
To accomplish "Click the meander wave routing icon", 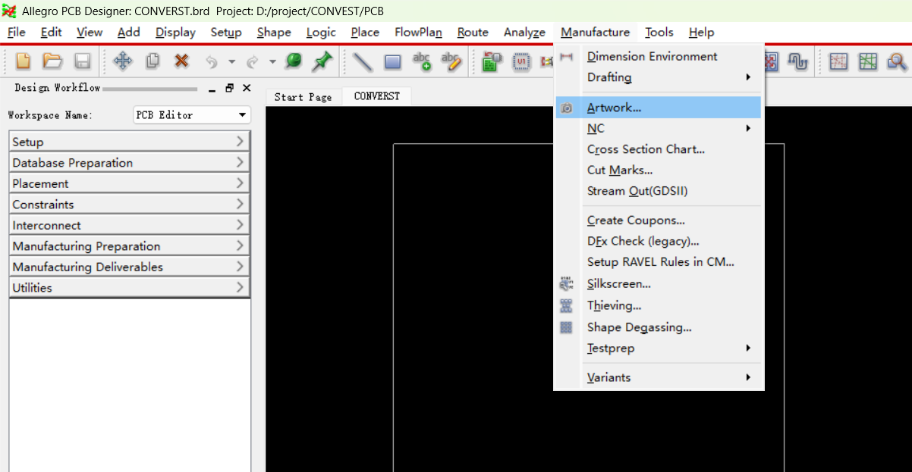I will (x=797, y=61).
